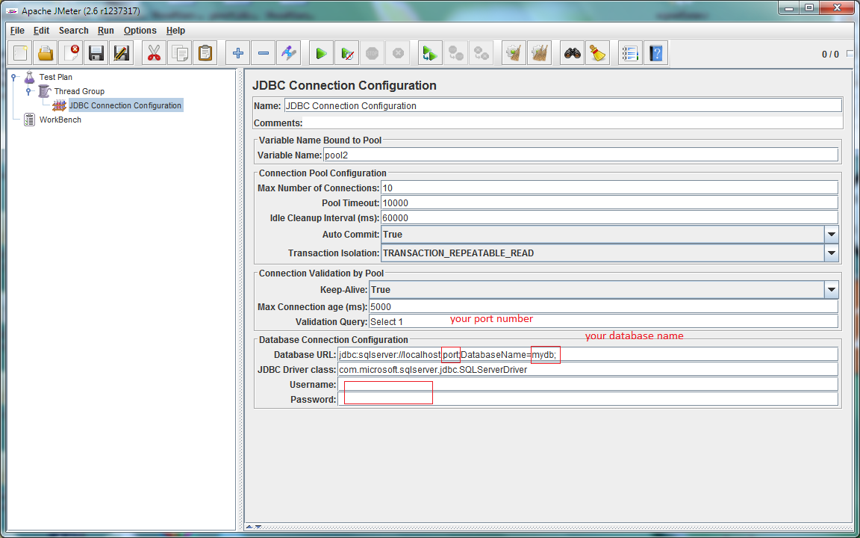Click the Paste clipboard icon
This screenshot has height=538, width=860.
coord(205,53)
